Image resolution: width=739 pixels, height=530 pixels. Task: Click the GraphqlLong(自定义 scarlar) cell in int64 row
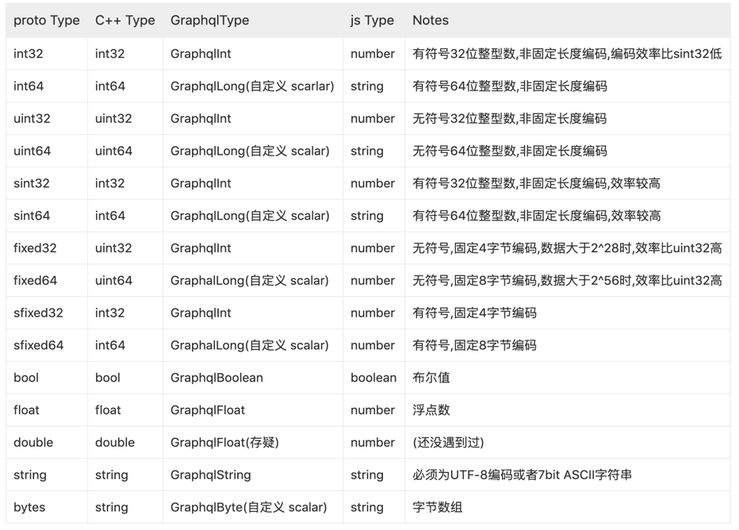(x=253, y=86)
